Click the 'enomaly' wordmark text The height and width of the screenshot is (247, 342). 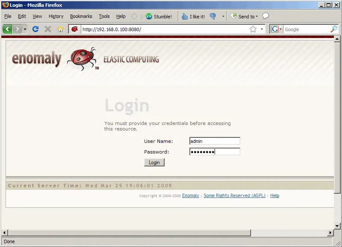click(x=37, y=59)
